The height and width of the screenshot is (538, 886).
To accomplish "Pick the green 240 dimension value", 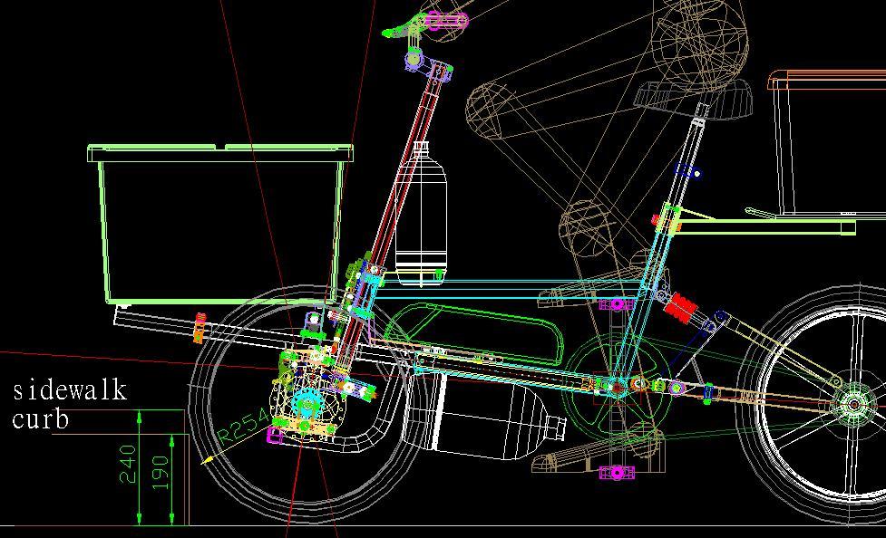I will click(x=128, y=464).
